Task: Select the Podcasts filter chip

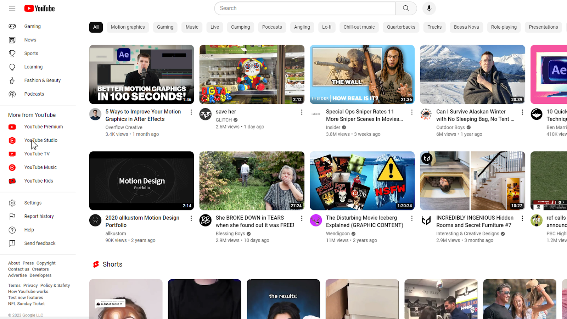Action: [272, 27]
